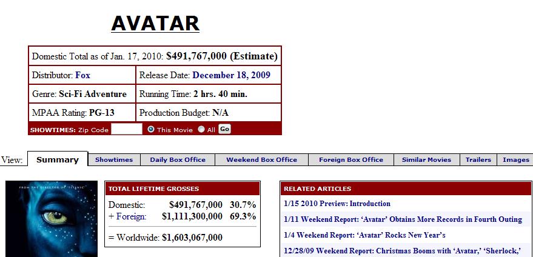Click the AVATAR page title
Screen dimensions: 533x257
click(155, 24)
